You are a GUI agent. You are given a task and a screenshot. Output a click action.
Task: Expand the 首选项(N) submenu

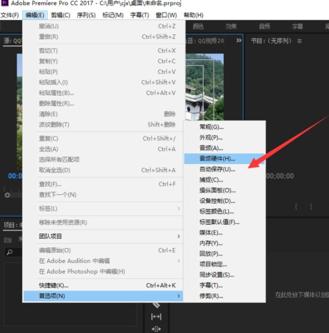[x=103, y=296]
